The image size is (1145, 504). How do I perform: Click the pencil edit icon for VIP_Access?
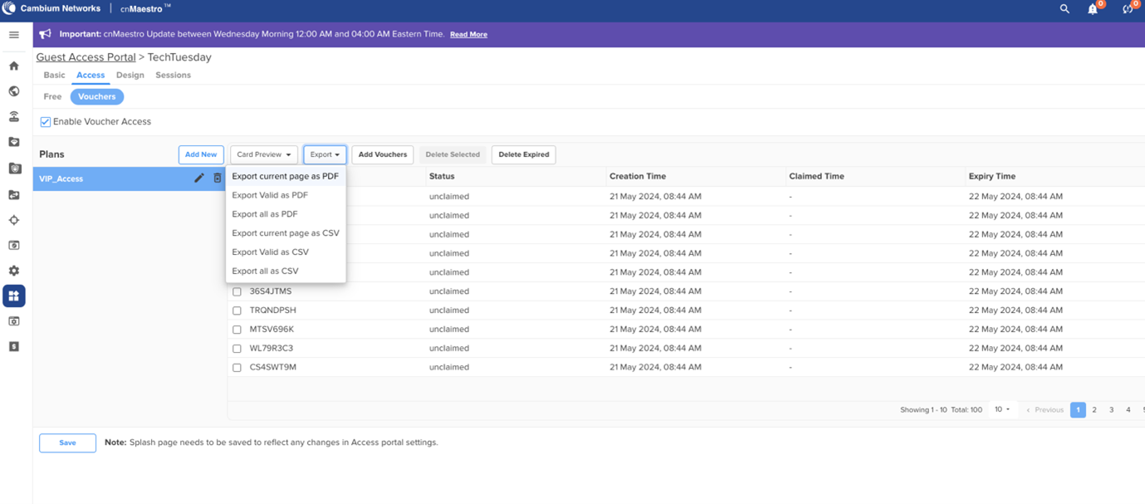tap(199, 179)
